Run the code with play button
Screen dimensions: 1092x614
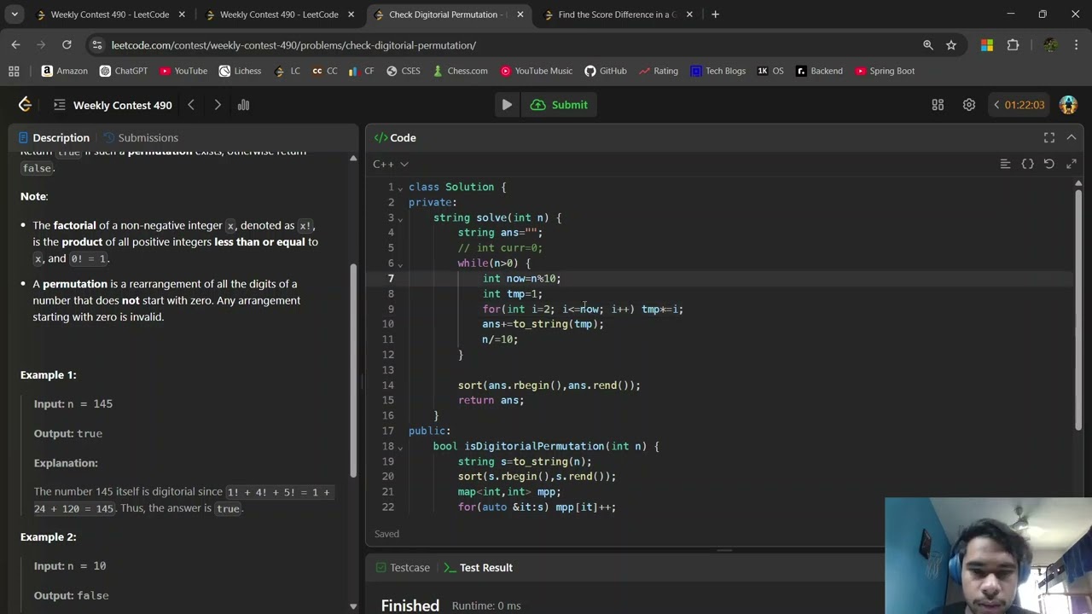507,105
